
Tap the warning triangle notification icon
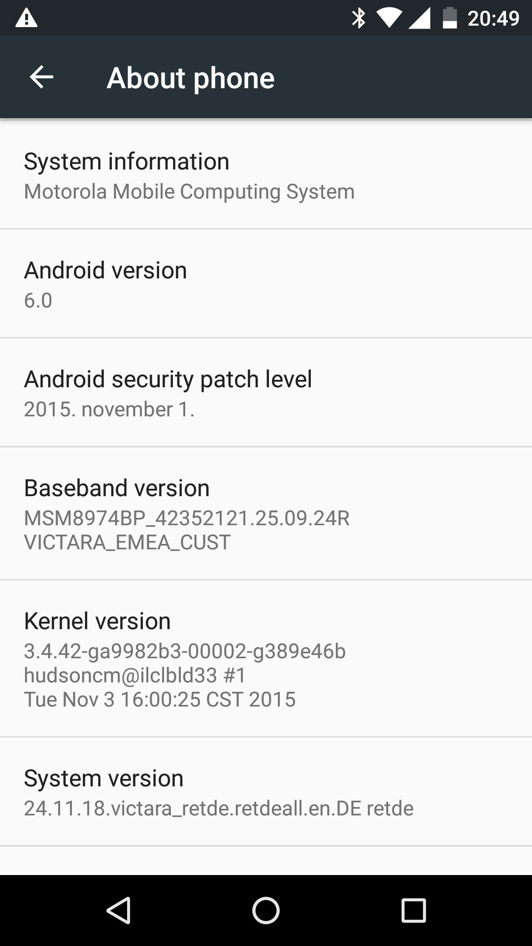[x=26, y=18]
